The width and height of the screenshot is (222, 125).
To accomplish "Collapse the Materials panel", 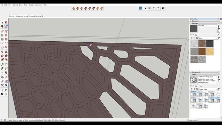I will pos(191,23).
